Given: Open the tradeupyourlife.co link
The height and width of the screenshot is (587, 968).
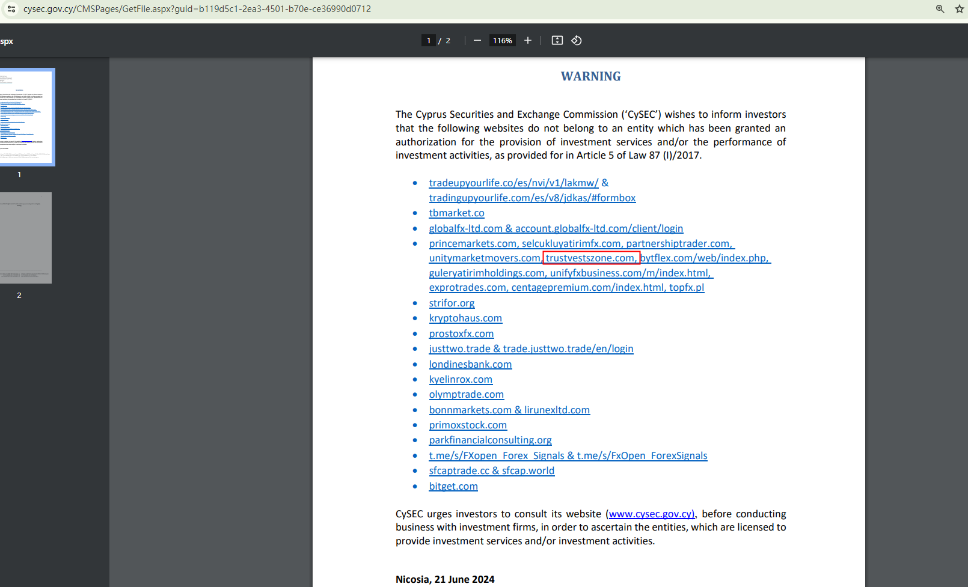Looking at the screenshot, I should 514,183.
